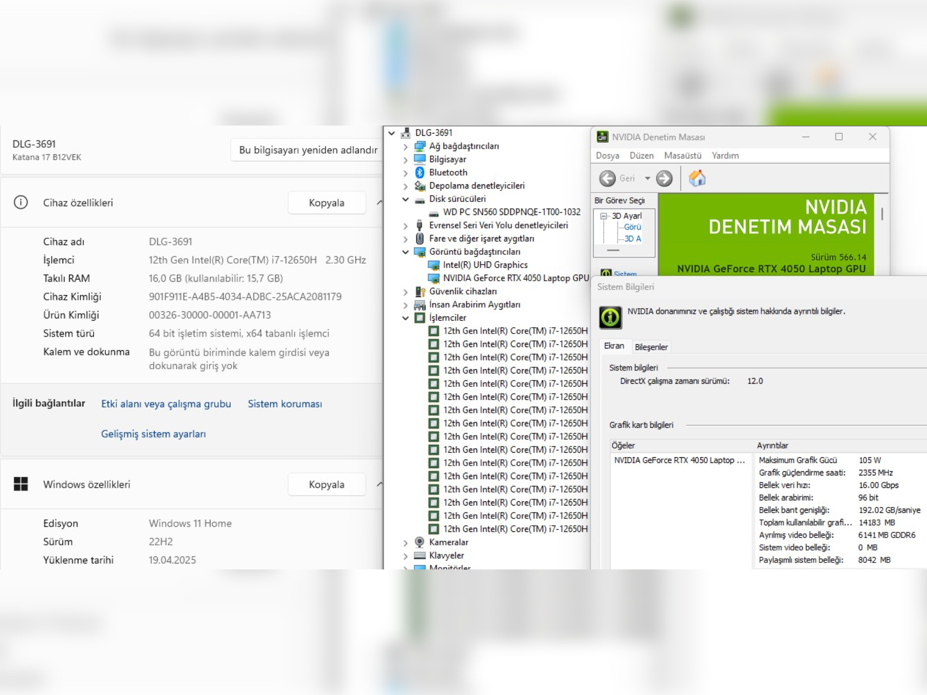Image resolution: width=927 pixels, height=695 pixels.
Task: Click the 'Katana 17 B12VEK' model text
Action: coord(47,157)
